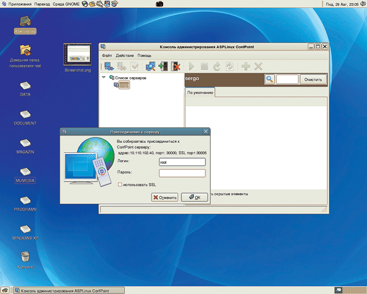Click the workspace switcher first workspace

339,290
